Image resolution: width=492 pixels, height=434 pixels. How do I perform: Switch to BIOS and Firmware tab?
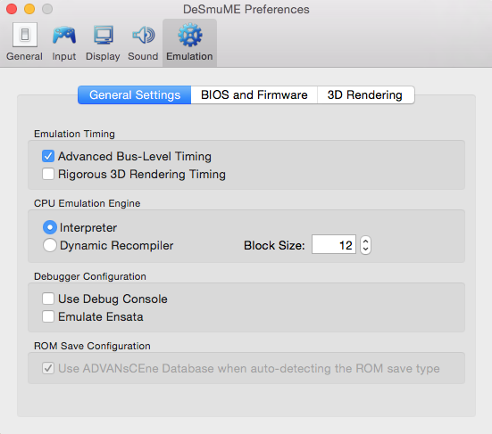coord(254,94)
